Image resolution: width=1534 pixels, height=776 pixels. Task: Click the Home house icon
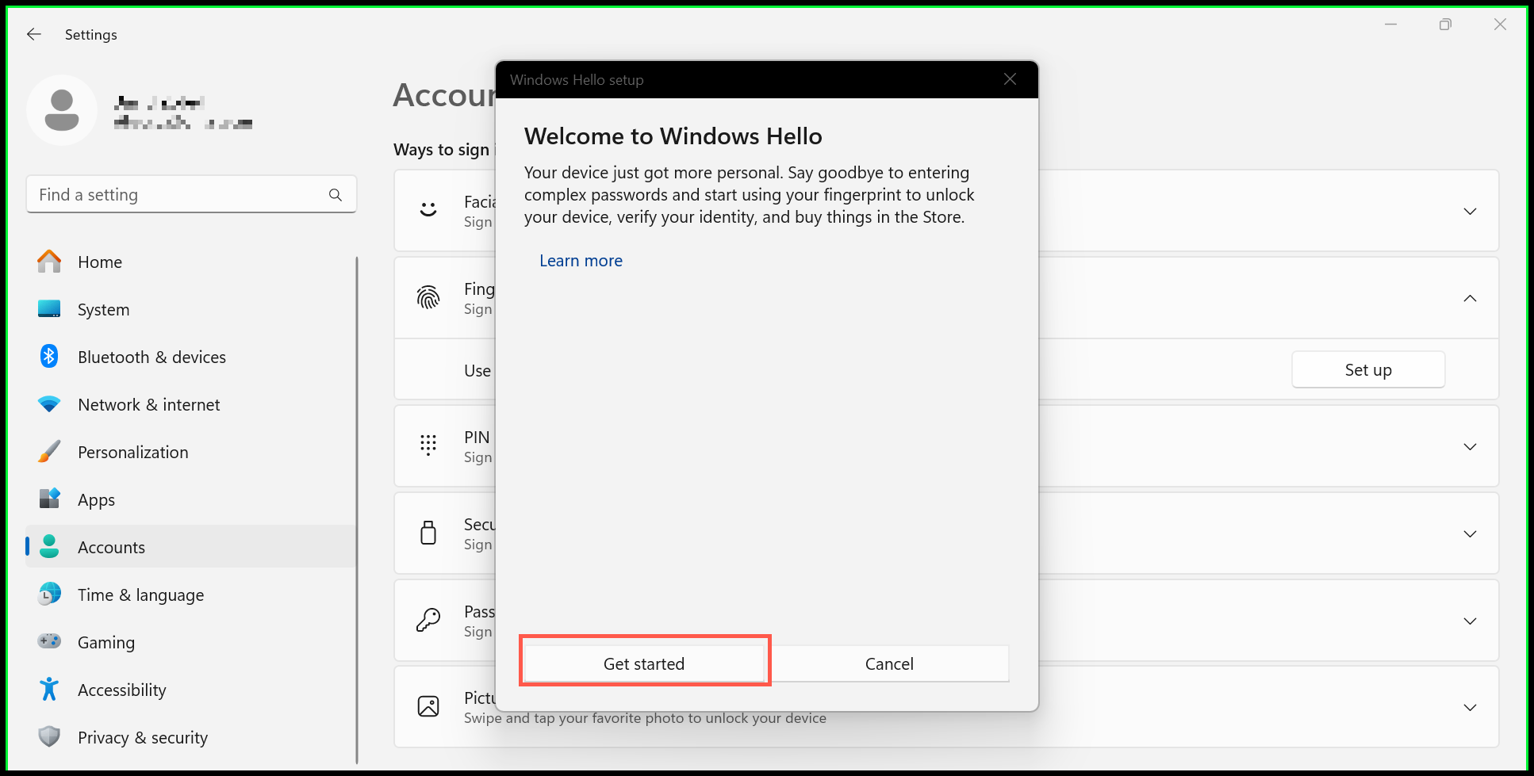[x=49, y=262]
